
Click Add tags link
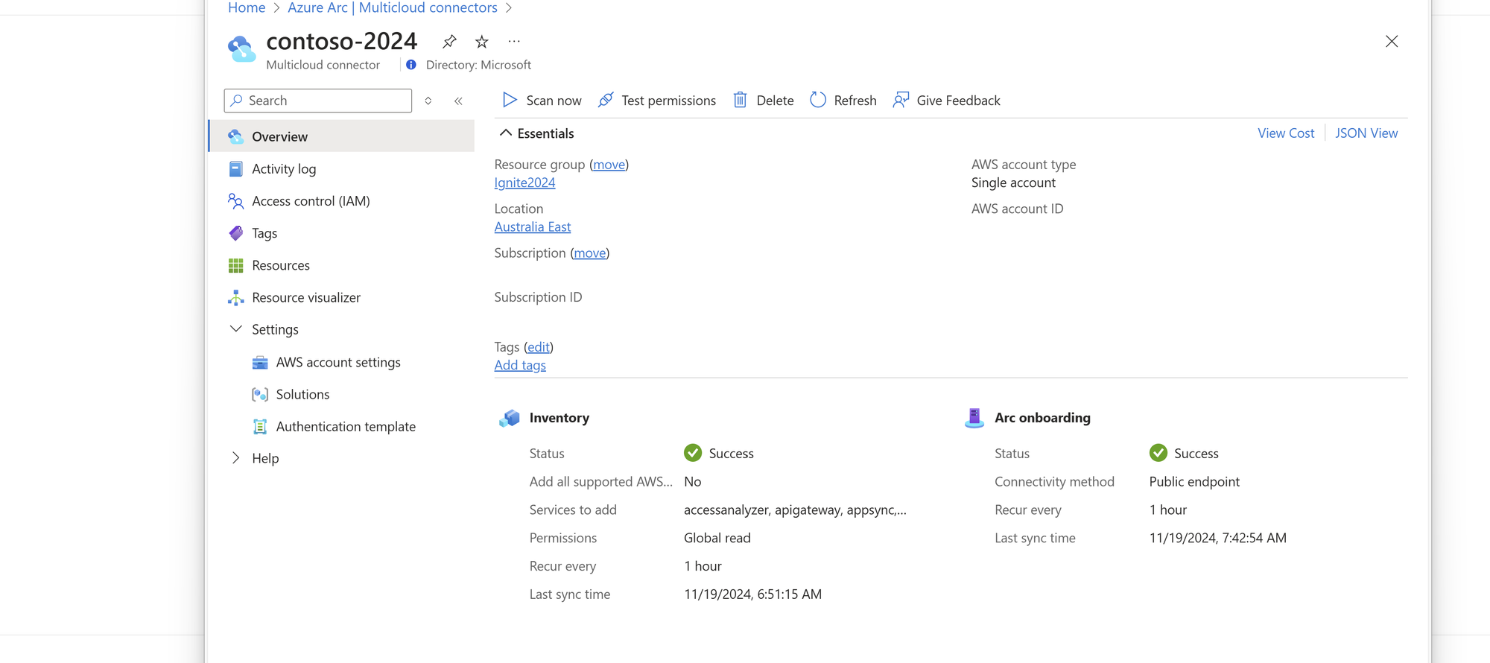coord(520,365)
